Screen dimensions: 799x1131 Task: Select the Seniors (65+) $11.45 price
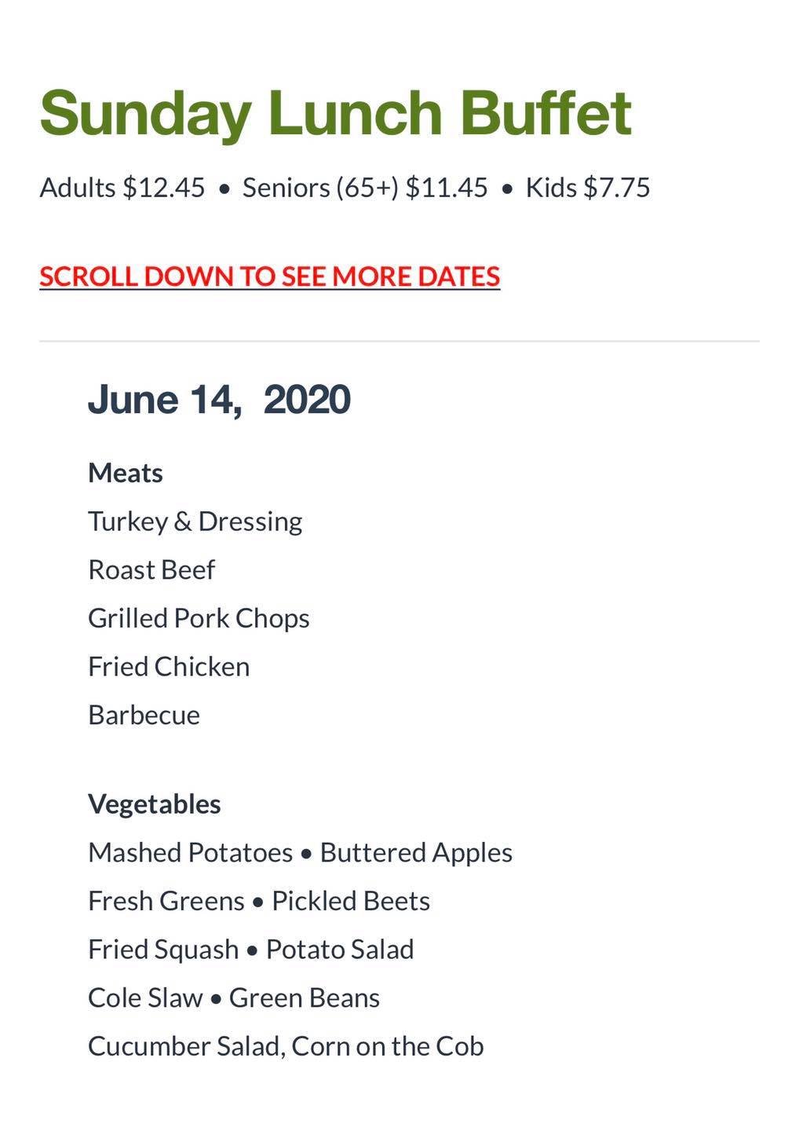click(x=365, y=188)
